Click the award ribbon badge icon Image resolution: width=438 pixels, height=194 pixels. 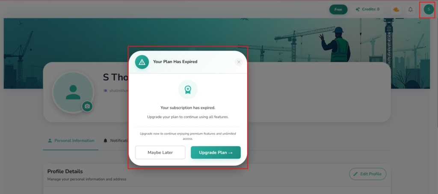tap(188, 90)
